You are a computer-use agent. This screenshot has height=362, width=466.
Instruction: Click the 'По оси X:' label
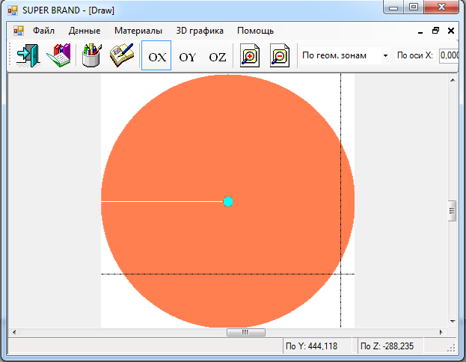pos(415,55)
